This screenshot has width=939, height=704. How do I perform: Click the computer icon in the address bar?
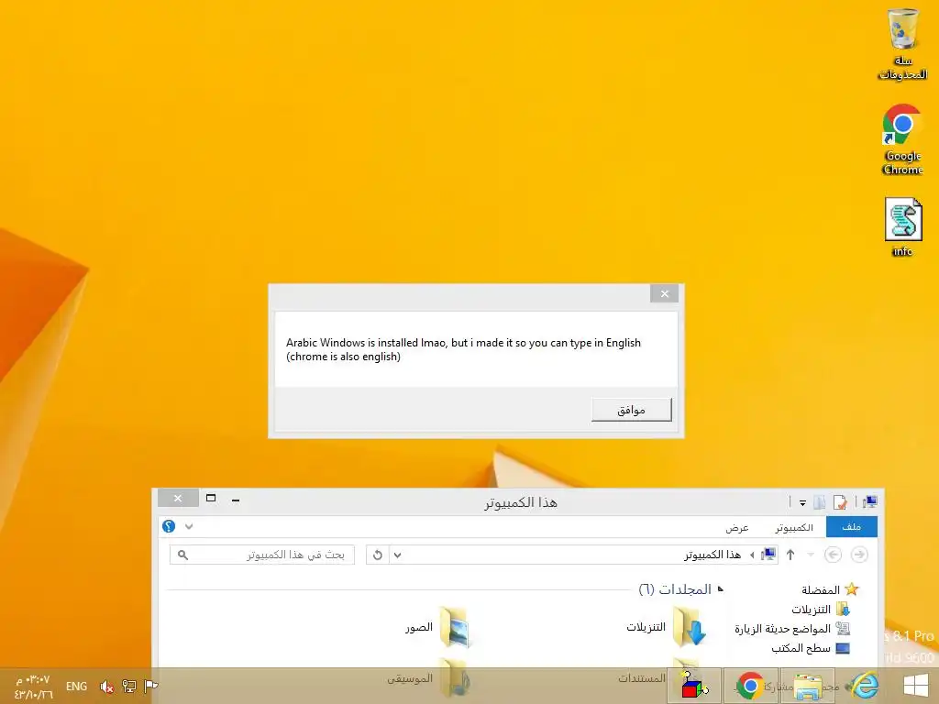click(768, 555)
